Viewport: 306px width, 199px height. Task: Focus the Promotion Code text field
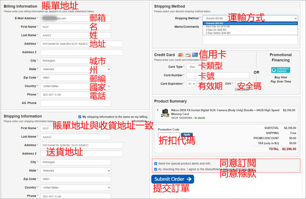click(169, 135)
